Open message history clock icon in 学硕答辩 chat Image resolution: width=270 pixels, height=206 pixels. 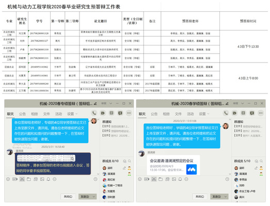[x=227, y=179]
